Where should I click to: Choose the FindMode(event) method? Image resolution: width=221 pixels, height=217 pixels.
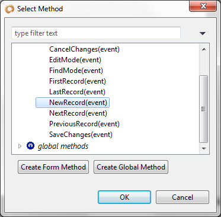76,71
